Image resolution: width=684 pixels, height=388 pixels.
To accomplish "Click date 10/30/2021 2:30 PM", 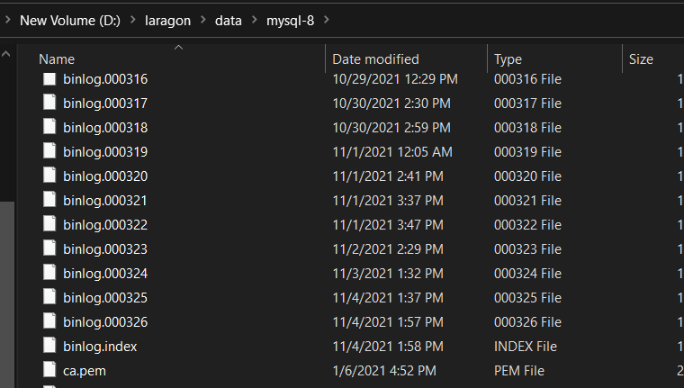I will (x=391, y=104).
